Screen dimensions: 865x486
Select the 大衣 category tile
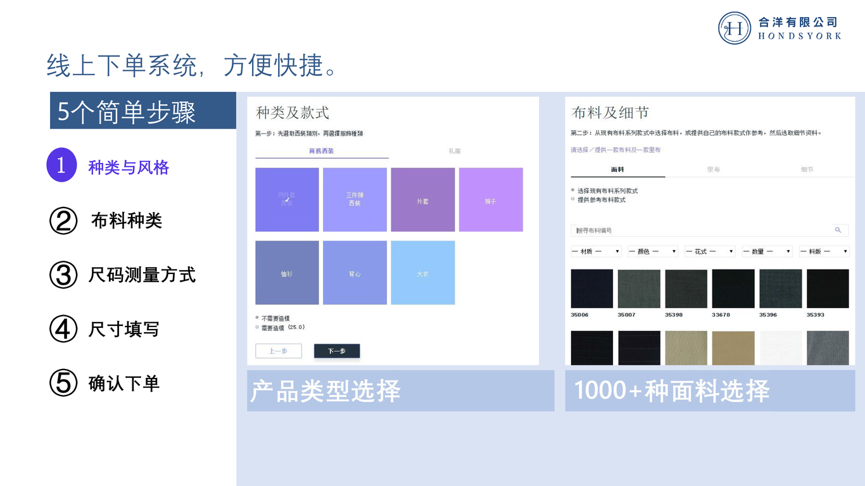(x=422, y=273)
